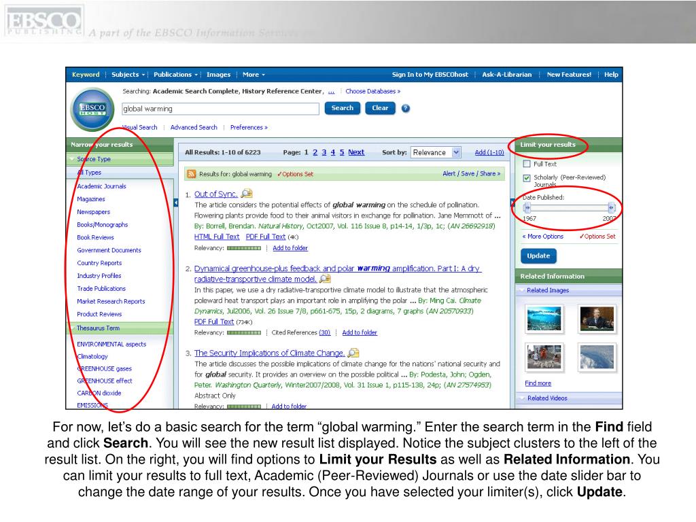Open the Subjects dropdown menu
The image size is (696, 522).
(128, 75)
